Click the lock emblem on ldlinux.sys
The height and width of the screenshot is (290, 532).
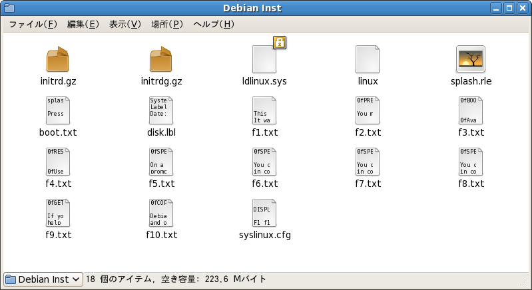(280, 43)
